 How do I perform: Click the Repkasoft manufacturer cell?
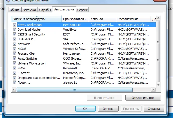70,68
